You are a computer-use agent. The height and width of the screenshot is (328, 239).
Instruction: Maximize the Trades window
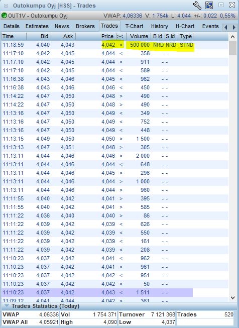click(x=221, y=5)
